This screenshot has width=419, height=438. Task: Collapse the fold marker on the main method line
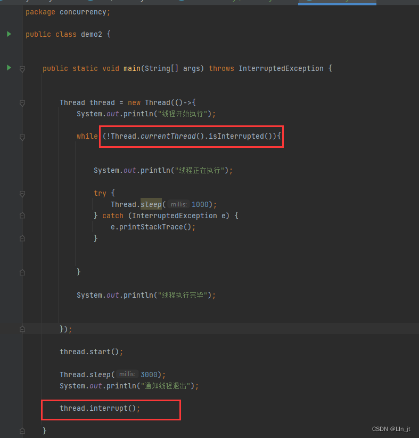22,69
